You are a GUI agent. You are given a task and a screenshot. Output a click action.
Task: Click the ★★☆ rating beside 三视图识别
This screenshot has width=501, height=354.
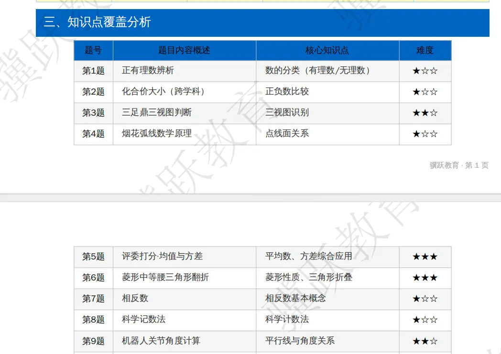[425, 113]
